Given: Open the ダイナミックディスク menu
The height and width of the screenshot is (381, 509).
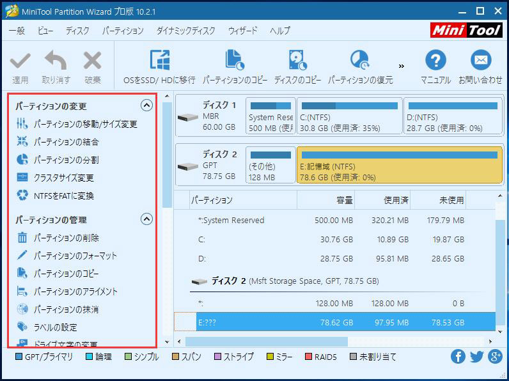Looking at the screenshot, I should click(x=186, y=31).
